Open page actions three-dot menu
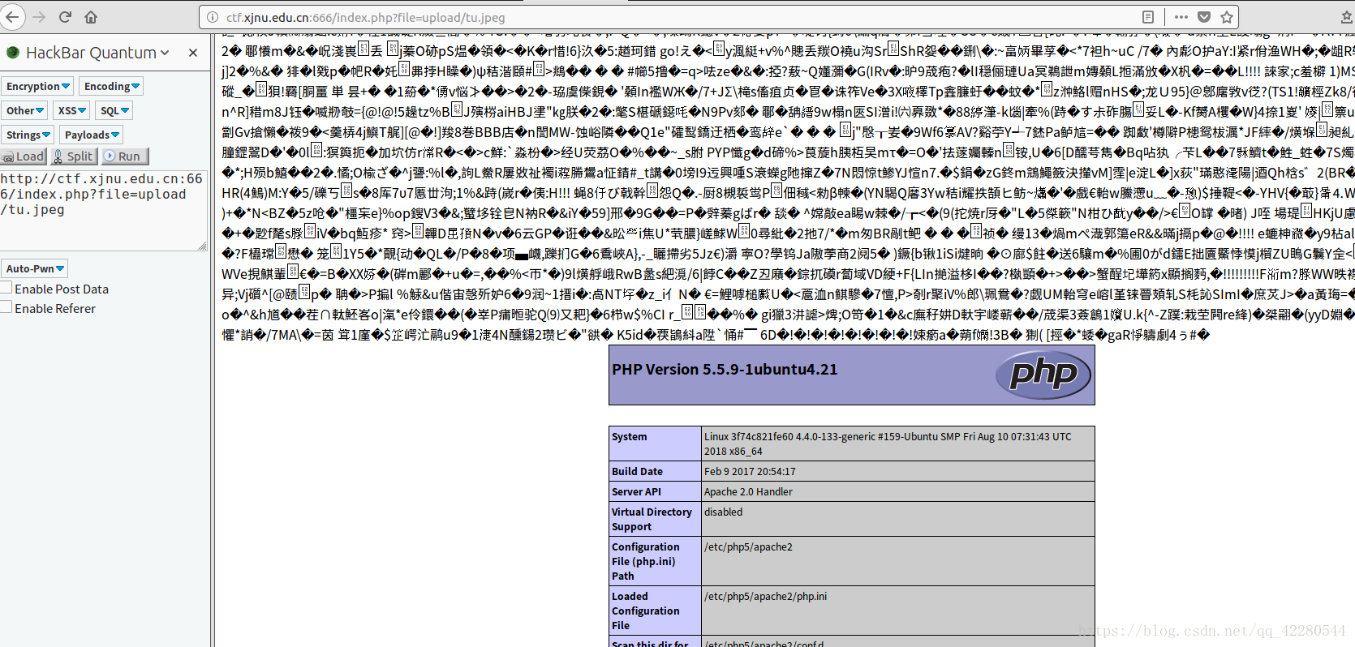Screen dimensions: 1355x647 (x=1181, y=17)
